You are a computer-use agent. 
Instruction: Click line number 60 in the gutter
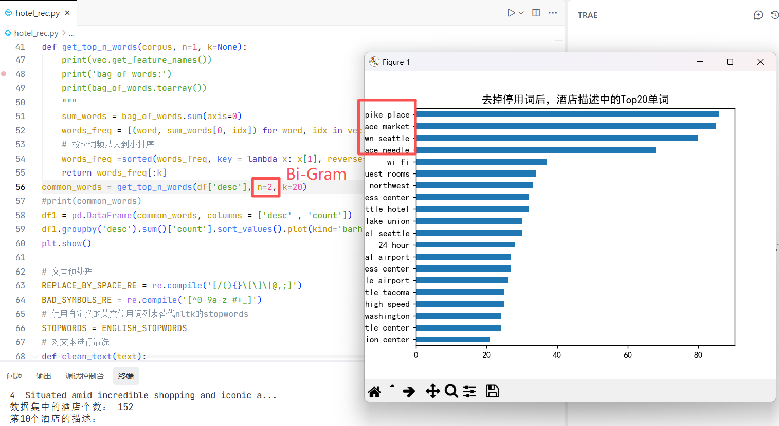20,243
